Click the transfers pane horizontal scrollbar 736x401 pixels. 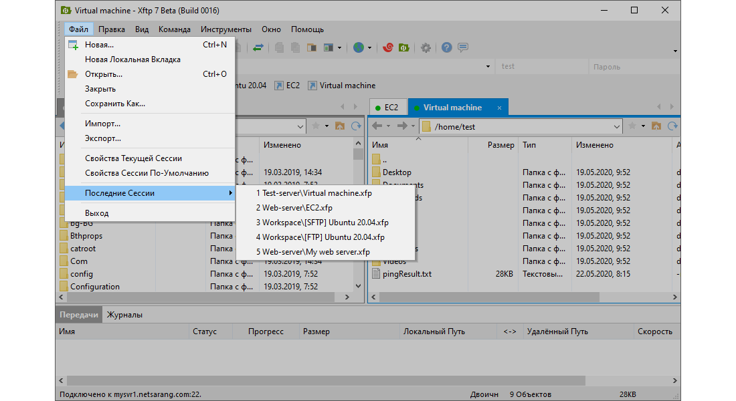tap(326, 380)
